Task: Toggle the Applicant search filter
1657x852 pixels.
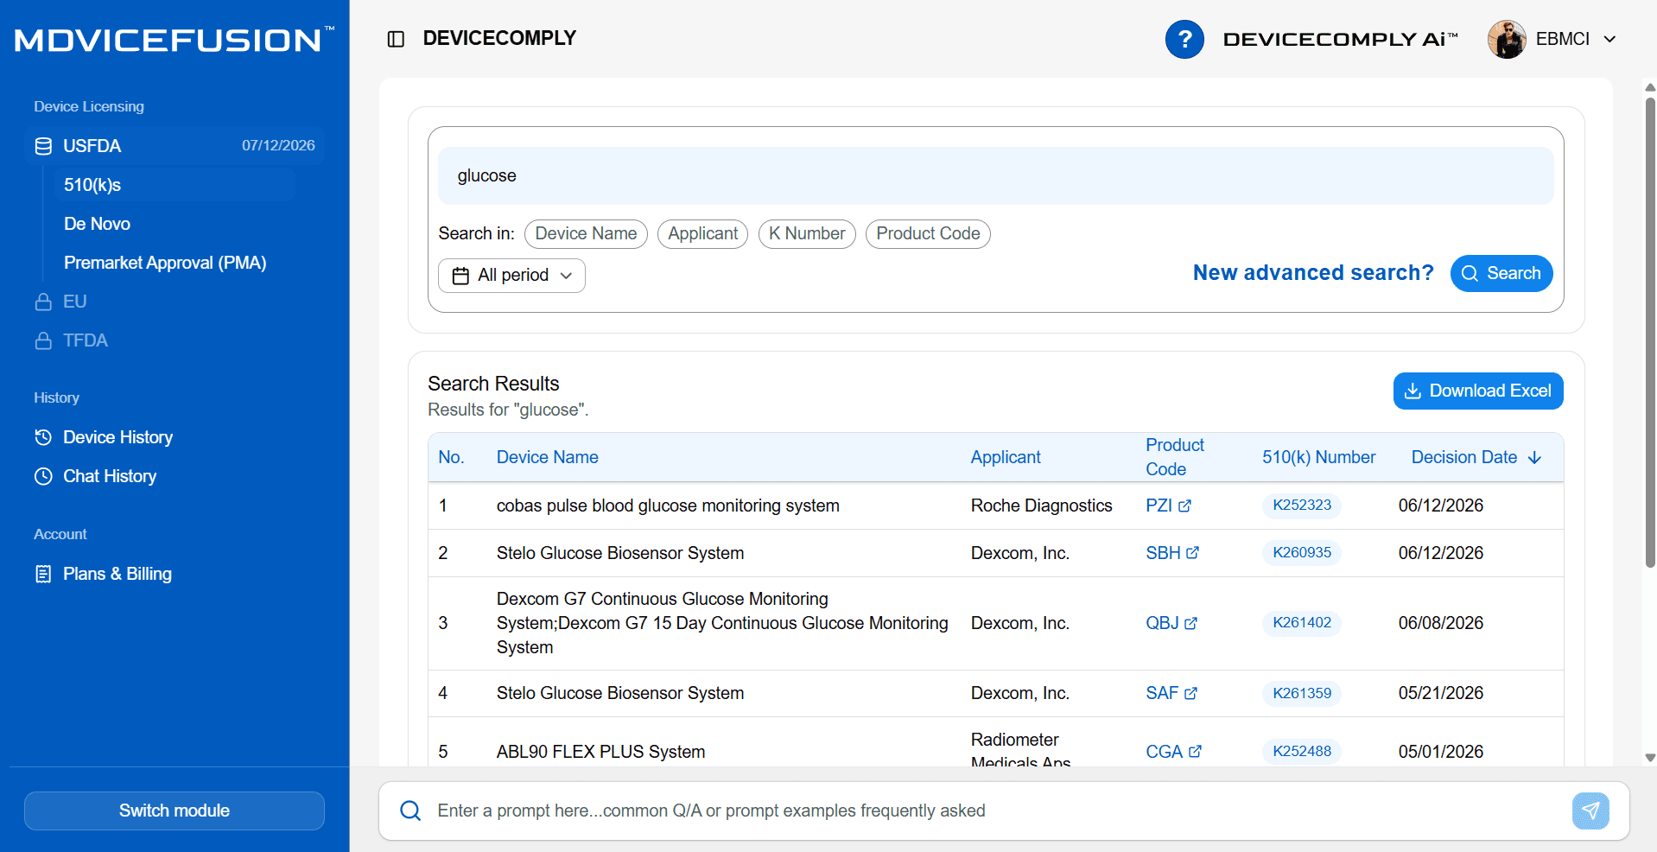Action: 702,234
